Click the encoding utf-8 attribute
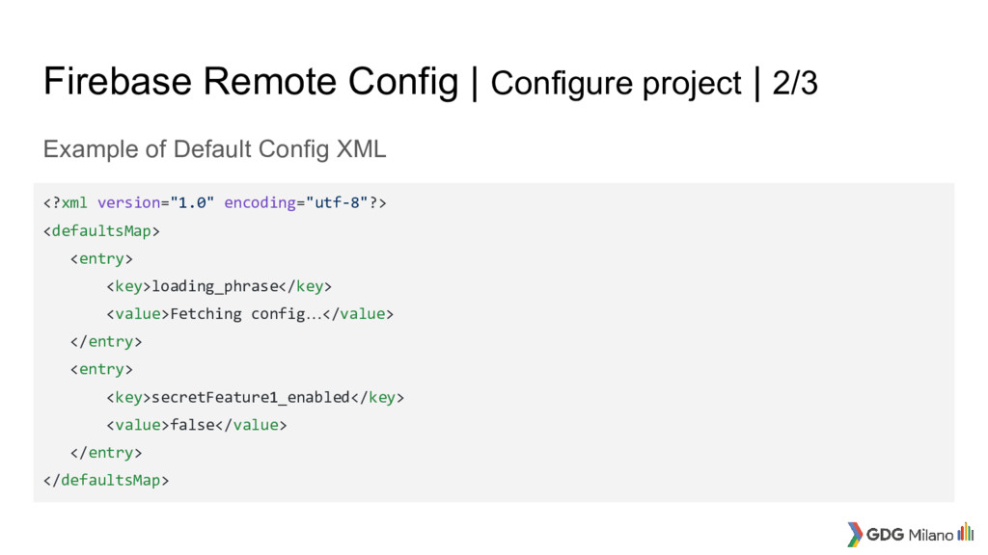988x555 pixels. 295,202
